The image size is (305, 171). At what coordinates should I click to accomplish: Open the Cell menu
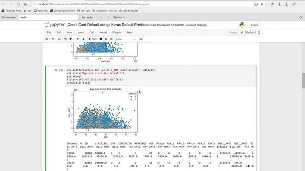coord(91,32)
